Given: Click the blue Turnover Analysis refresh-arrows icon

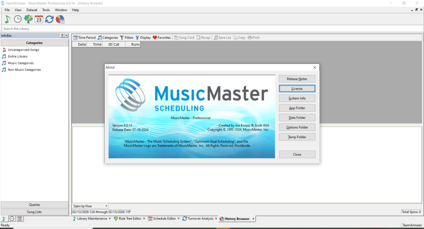Looking at the screenshot, I should click(x=49, y=19).
